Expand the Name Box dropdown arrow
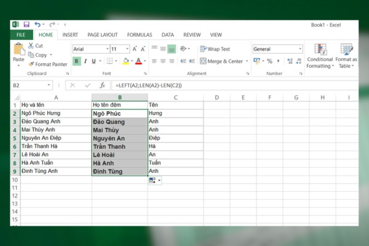The image size is (369, 246). (49, 85)
